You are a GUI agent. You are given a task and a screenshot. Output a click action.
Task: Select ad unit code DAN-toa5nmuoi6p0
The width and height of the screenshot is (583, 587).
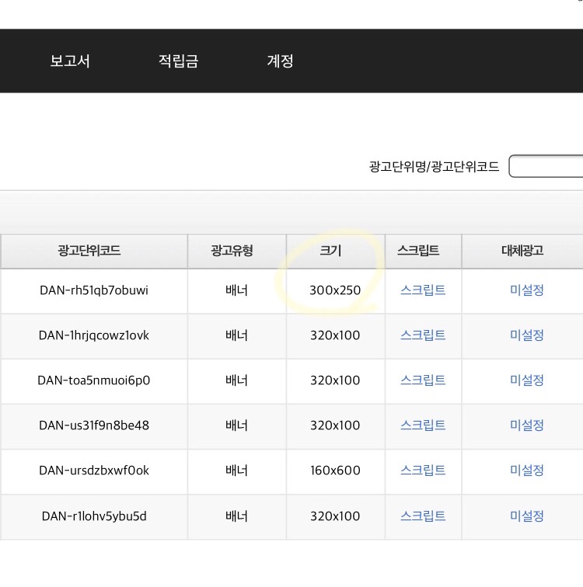pos(94,380)
